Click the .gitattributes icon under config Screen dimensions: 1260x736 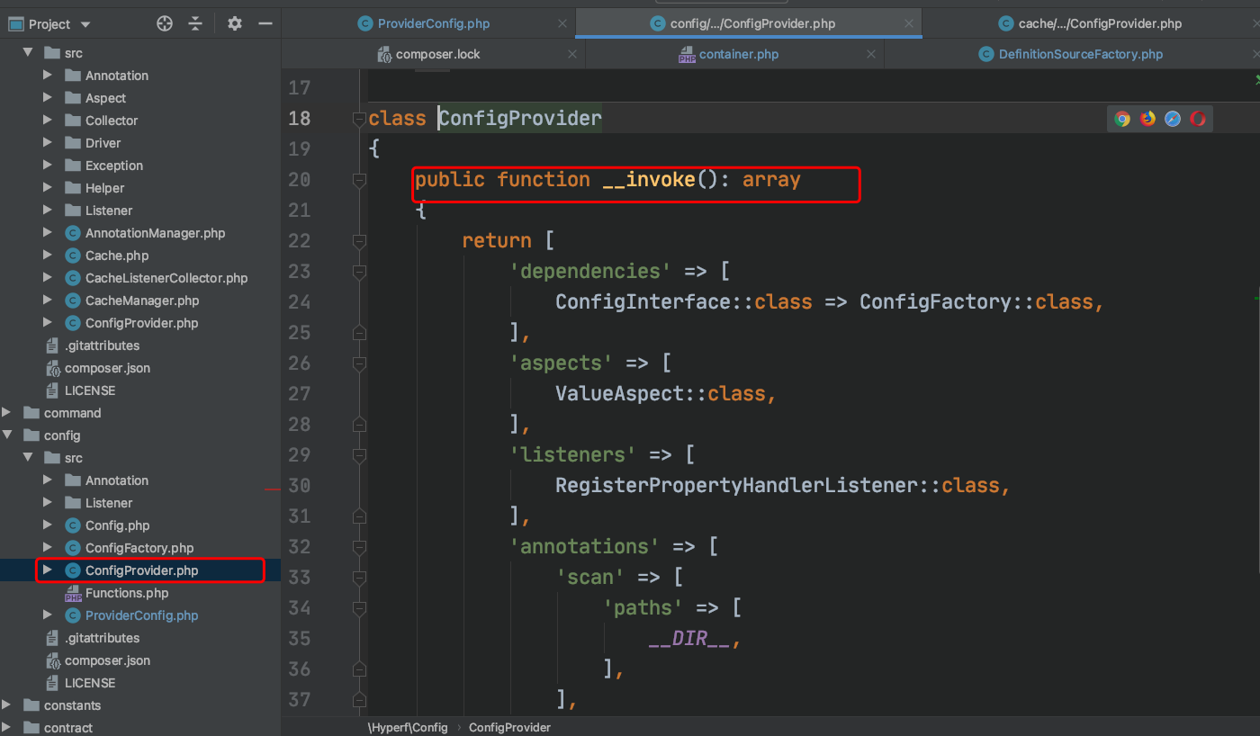point(52,638)
